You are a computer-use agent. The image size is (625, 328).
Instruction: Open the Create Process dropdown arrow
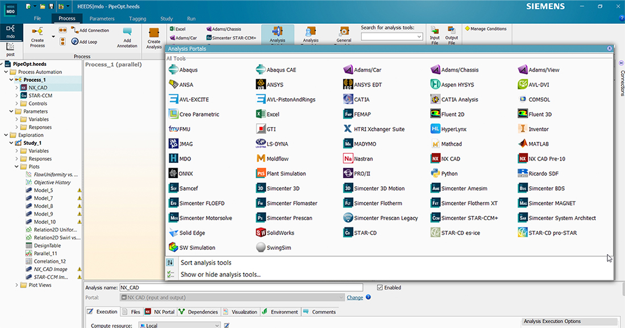[x=53, y=37]
